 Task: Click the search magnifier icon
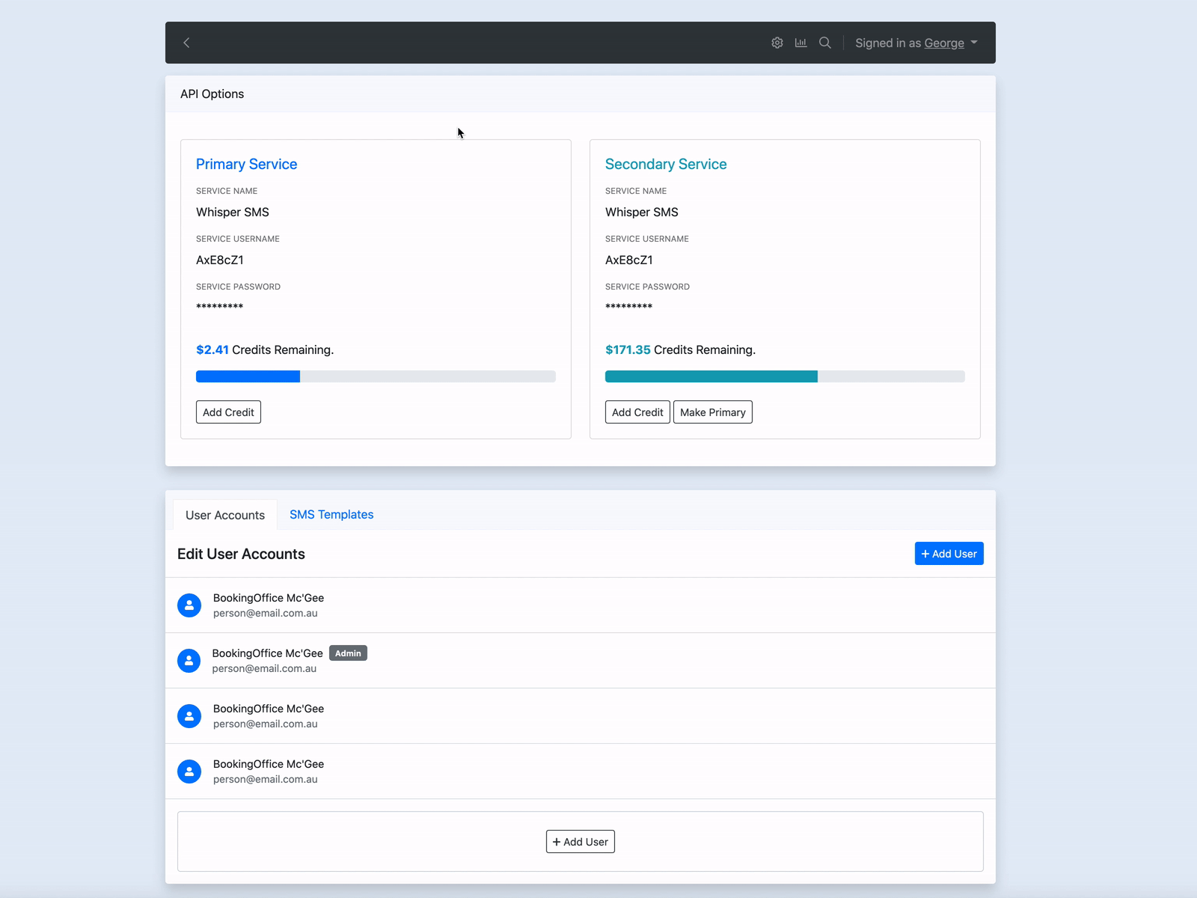click(x=824, y=43)
